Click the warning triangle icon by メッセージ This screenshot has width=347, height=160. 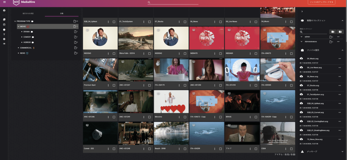[302, 152]
